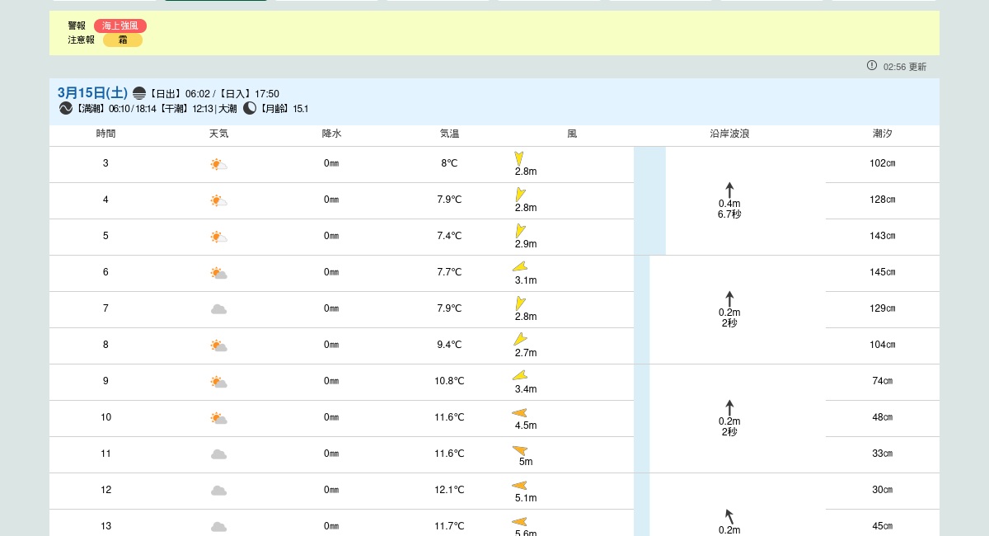989x536 pixels.
Task: Click the 3月15日(土) date heading
Action: [92, 93]
